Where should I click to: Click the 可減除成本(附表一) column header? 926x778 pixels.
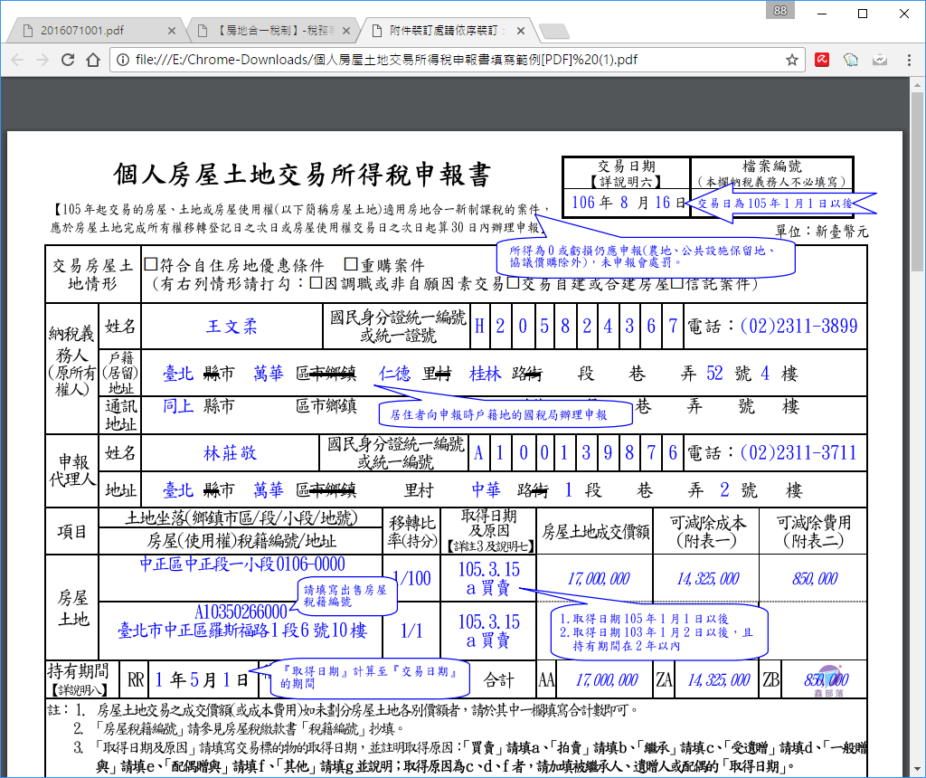coord(707,531)
